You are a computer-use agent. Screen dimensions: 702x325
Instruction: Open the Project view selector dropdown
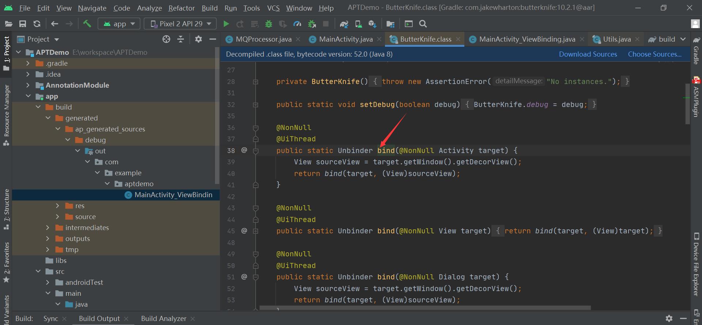point(38,39)
